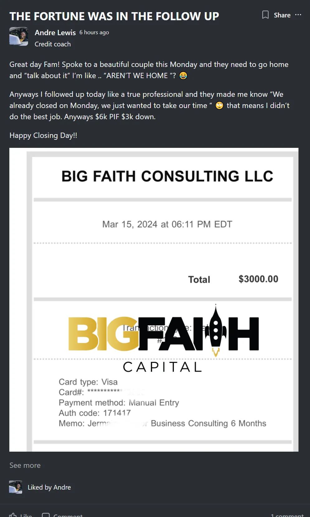The height and width of the screenshot is (517, 310).
Task: Click the Credit coach subtitle
Action: point(53,44)
